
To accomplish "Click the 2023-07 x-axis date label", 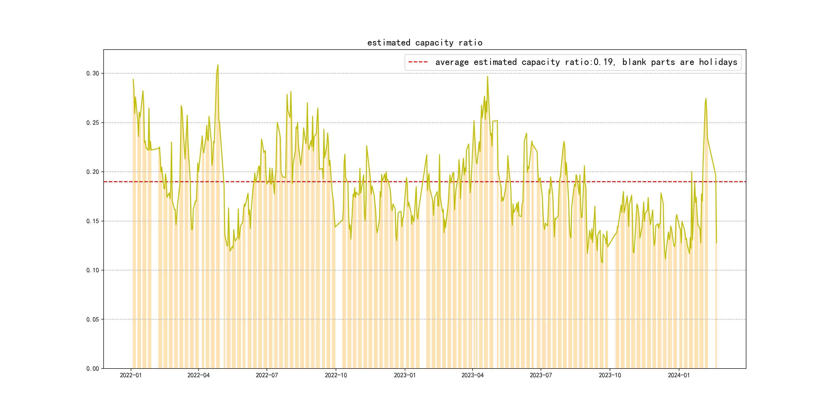I will [x=541, y=375].
